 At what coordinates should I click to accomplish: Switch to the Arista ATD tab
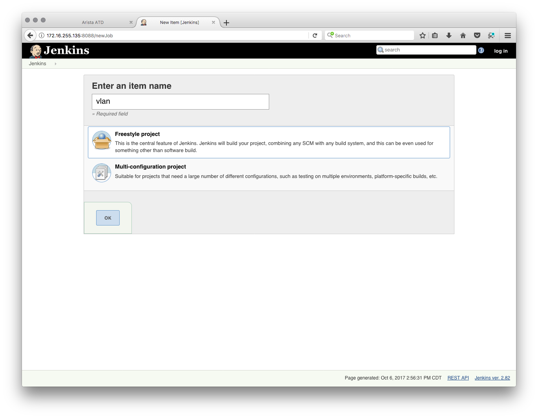tap(93, 22)
